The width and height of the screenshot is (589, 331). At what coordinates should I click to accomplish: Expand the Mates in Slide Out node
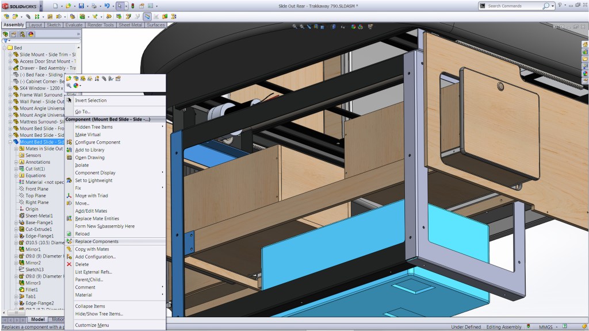pos(16,149)
